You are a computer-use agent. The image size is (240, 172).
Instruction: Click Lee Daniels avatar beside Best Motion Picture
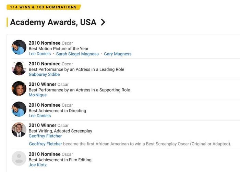coord(19,47)
